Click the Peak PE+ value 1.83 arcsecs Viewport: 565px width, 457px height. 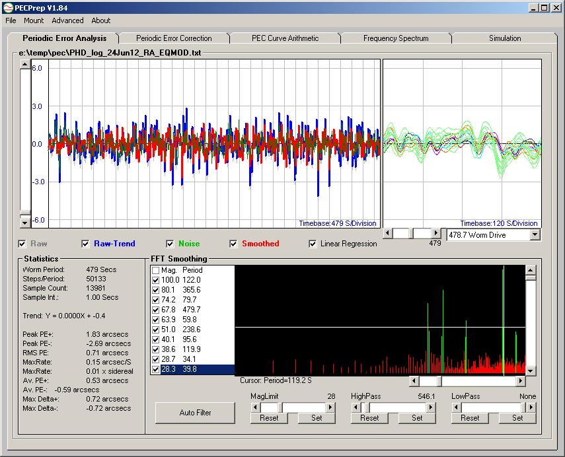pyautogui.click(x=107, y=334)
